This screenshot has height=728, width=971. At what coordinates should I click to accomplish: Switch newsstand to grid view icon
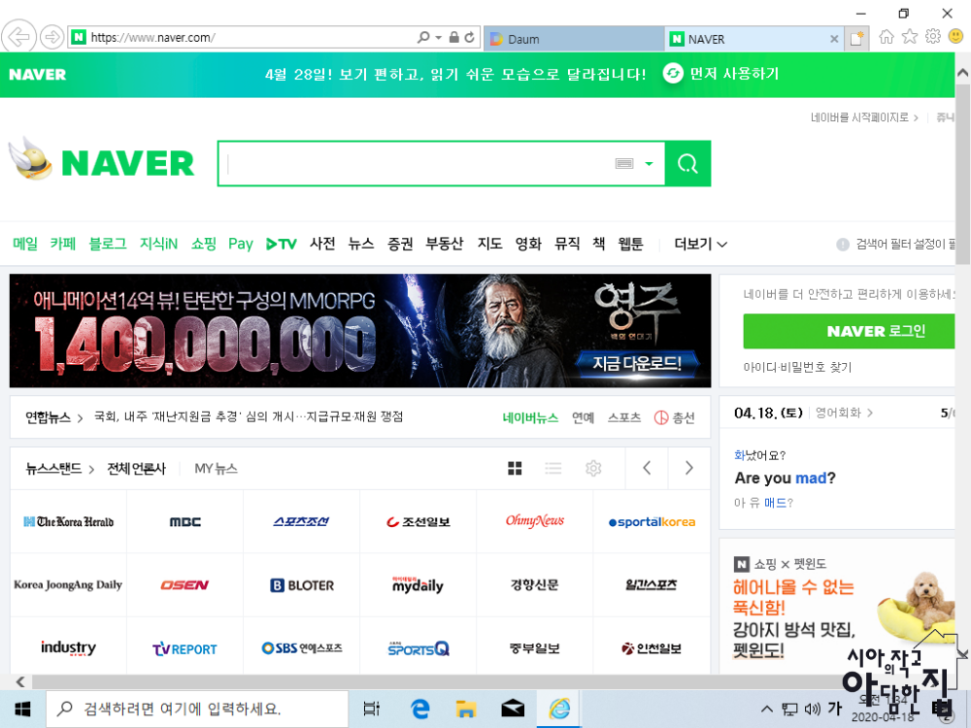pyautogui.click(x=515, y=468)
